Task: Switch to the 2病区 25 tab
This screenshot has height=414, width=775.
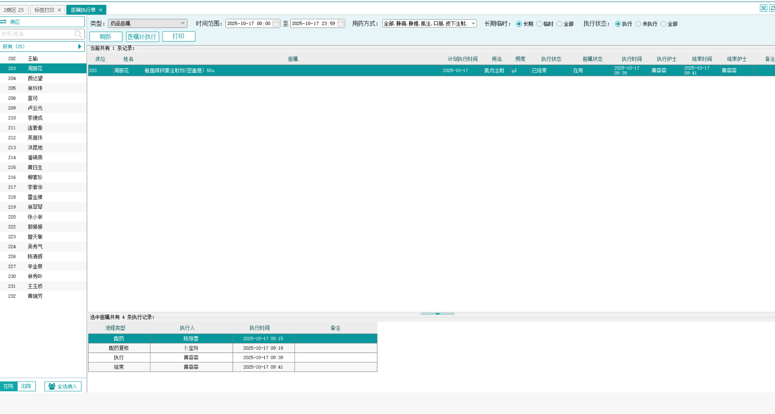Action: 14,10
